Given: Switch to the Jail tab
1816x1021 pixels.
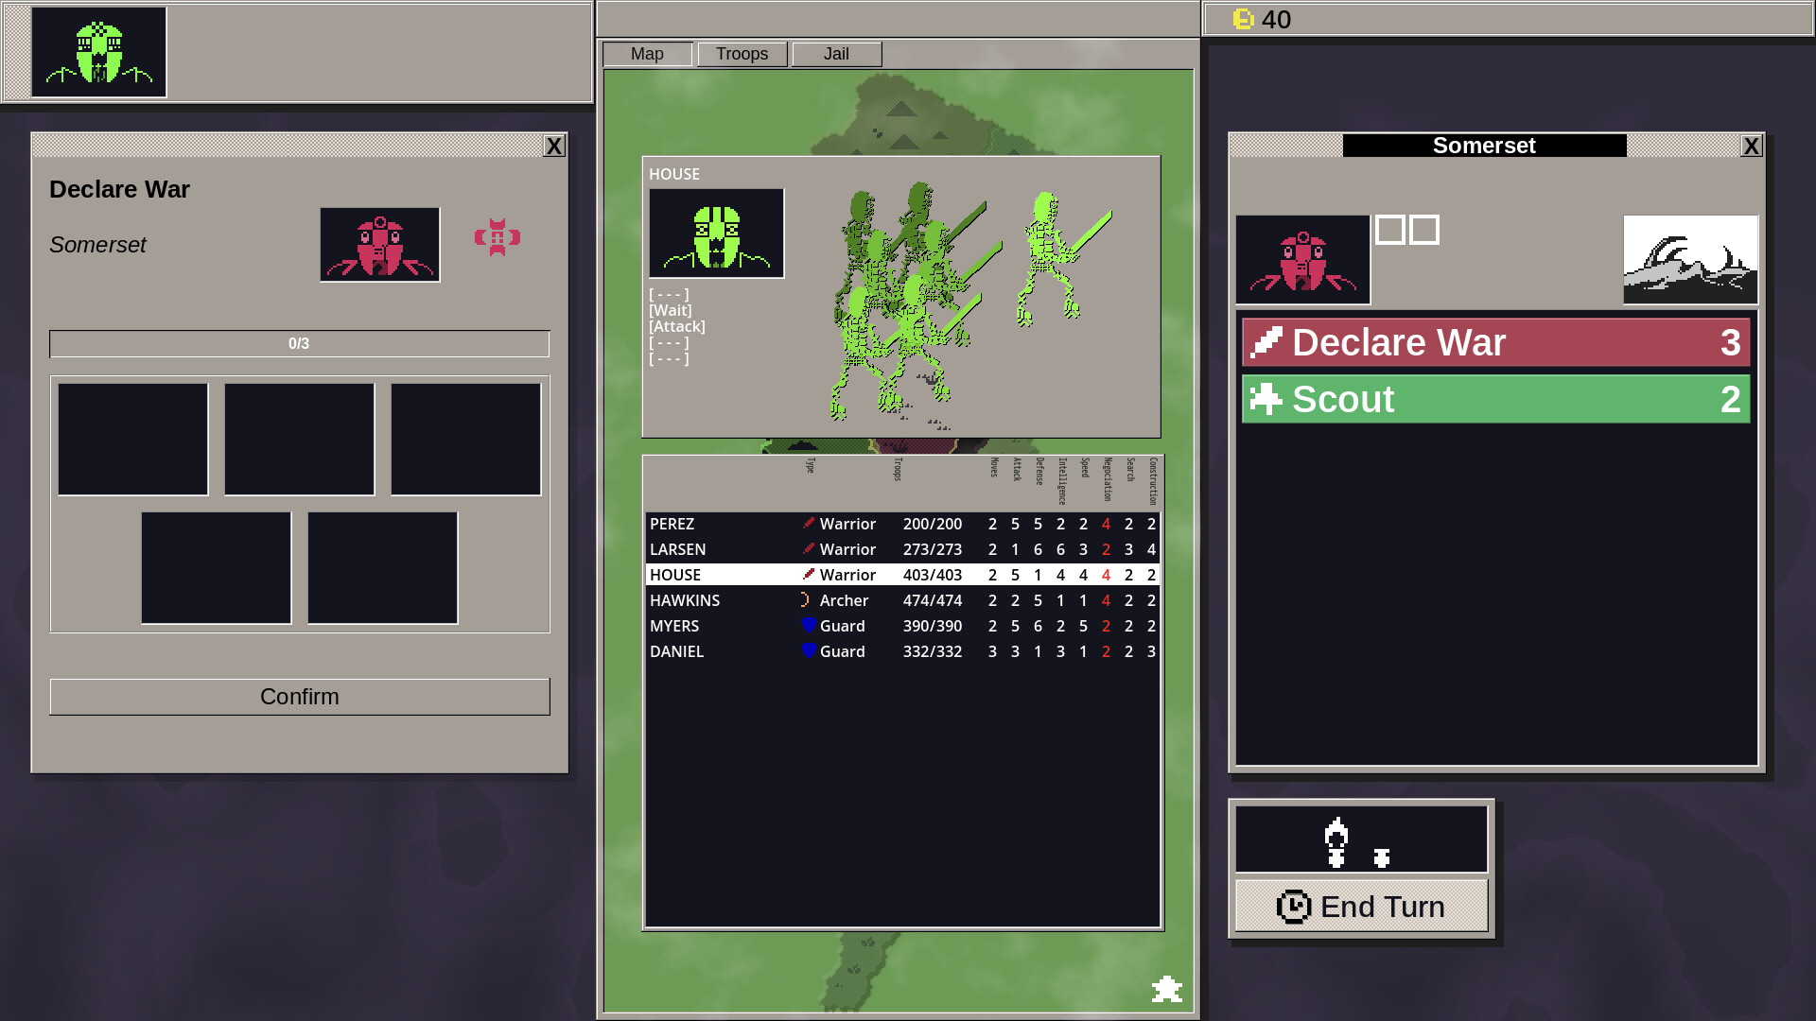Looking at the screenshot, I should 836,54.
